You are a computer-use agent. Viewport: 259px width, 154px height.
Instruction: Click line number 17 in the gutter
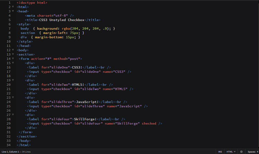click(9, 71)
